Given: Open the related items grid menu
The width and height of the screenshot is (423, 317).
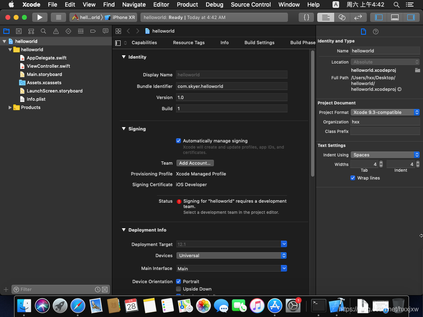Looking at the screenshot, I should click(x=118, y=31).
